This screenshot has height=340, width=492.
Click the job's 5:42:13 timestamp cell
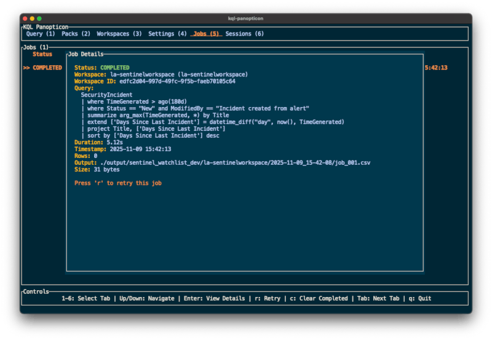tap(435, 68)
